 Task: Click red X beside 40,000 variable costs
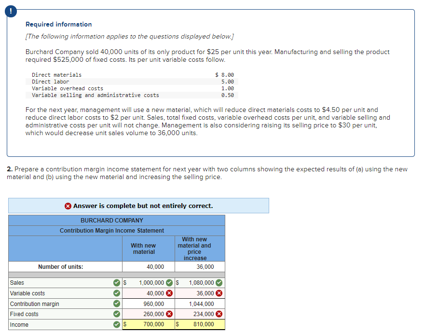[169, 293]
